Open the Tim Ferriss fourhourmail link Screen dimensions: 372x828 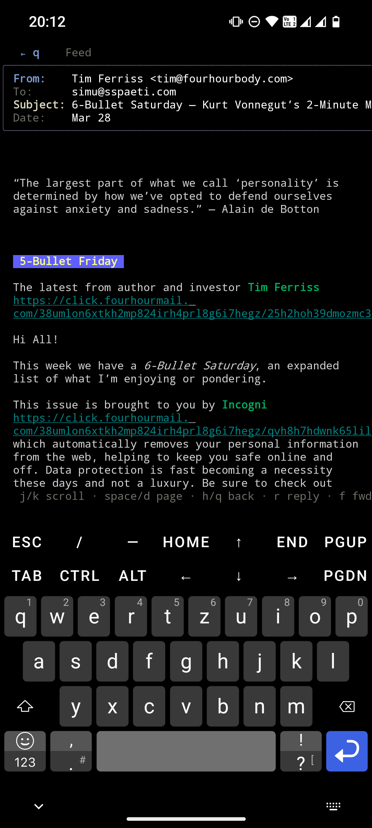click(x=192, y=307)
